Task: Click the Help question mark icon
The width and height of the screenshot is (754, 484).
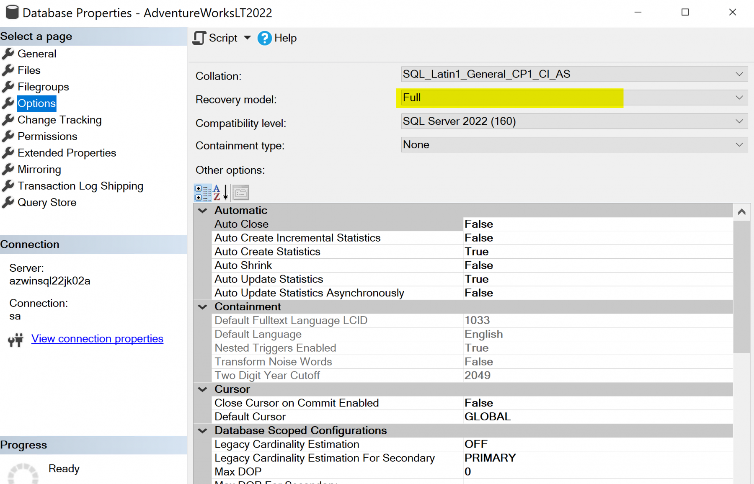Action: pos(264,38)
